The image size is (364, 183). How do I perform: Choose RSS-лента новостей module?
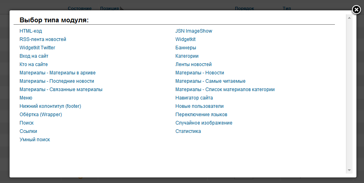click(43, 39)
